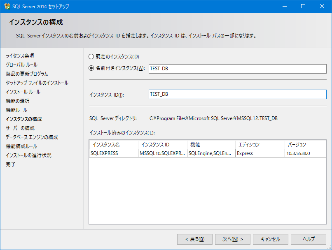Sort by バージョン column header
Viewport: 332px width, 250px height.
305,145
